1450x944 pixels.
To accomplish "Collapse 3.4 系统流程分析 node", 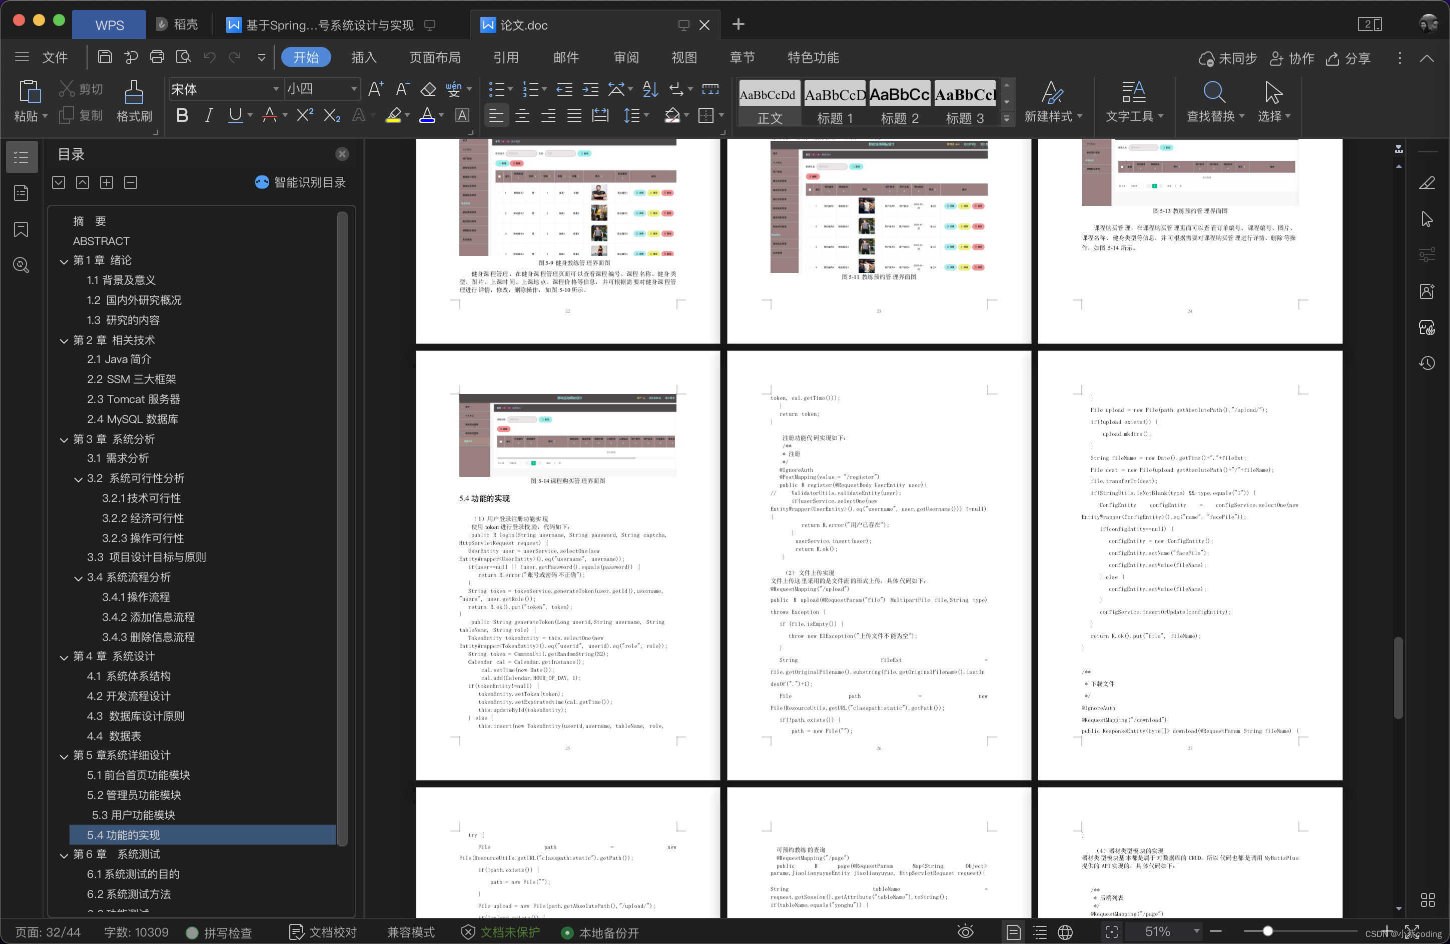I will (78, 578).
